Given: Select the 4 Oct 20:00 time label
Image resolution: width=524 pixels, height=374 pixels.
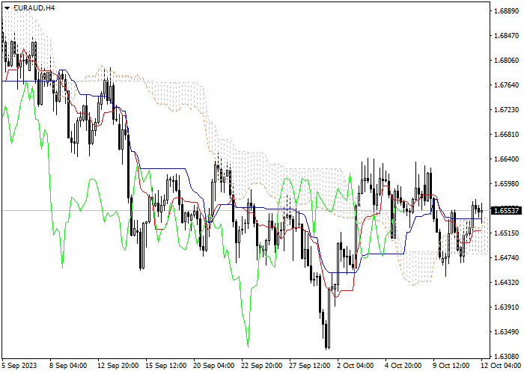Looking at the screenshot, I should (x=403, y=366).
